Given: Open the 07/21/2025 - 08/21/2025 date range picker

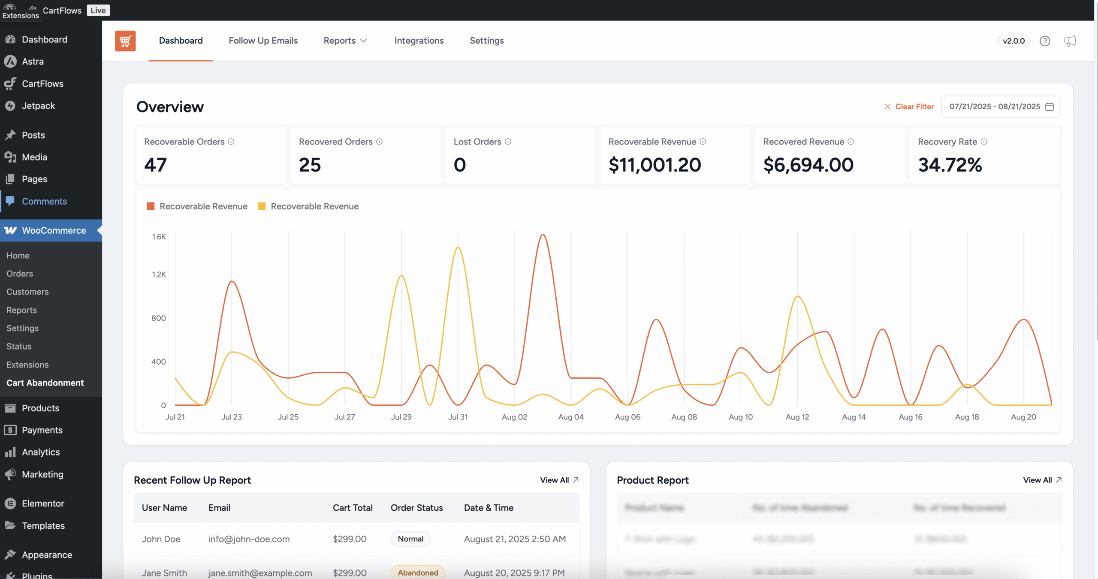Looking at the screenshot, I should pyautogui.click(x=994, y=106).
